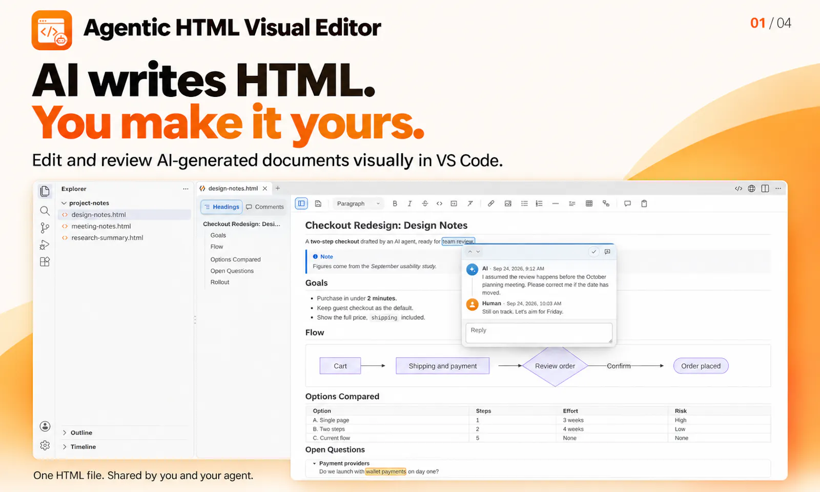Click the save document icon in editor toolbar
Screen dimensions: 820x492
point(318,203)
